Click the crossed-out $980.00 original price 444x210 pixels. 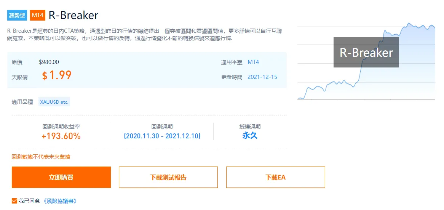tap(49, 62)
